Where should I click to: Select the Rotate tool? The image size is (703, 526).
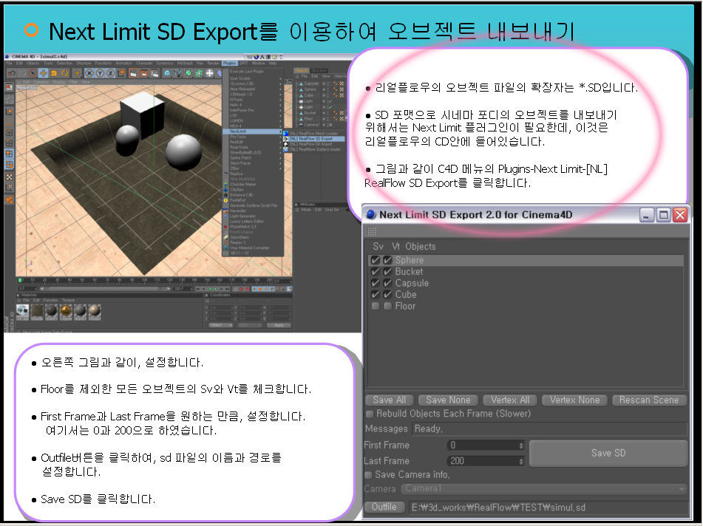coord(64,73)
